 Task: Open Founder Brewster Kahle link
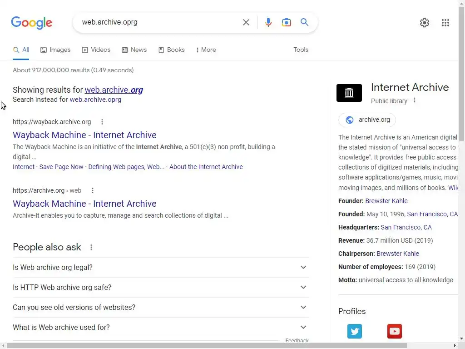pyautogui.click(x=386, y=201)
